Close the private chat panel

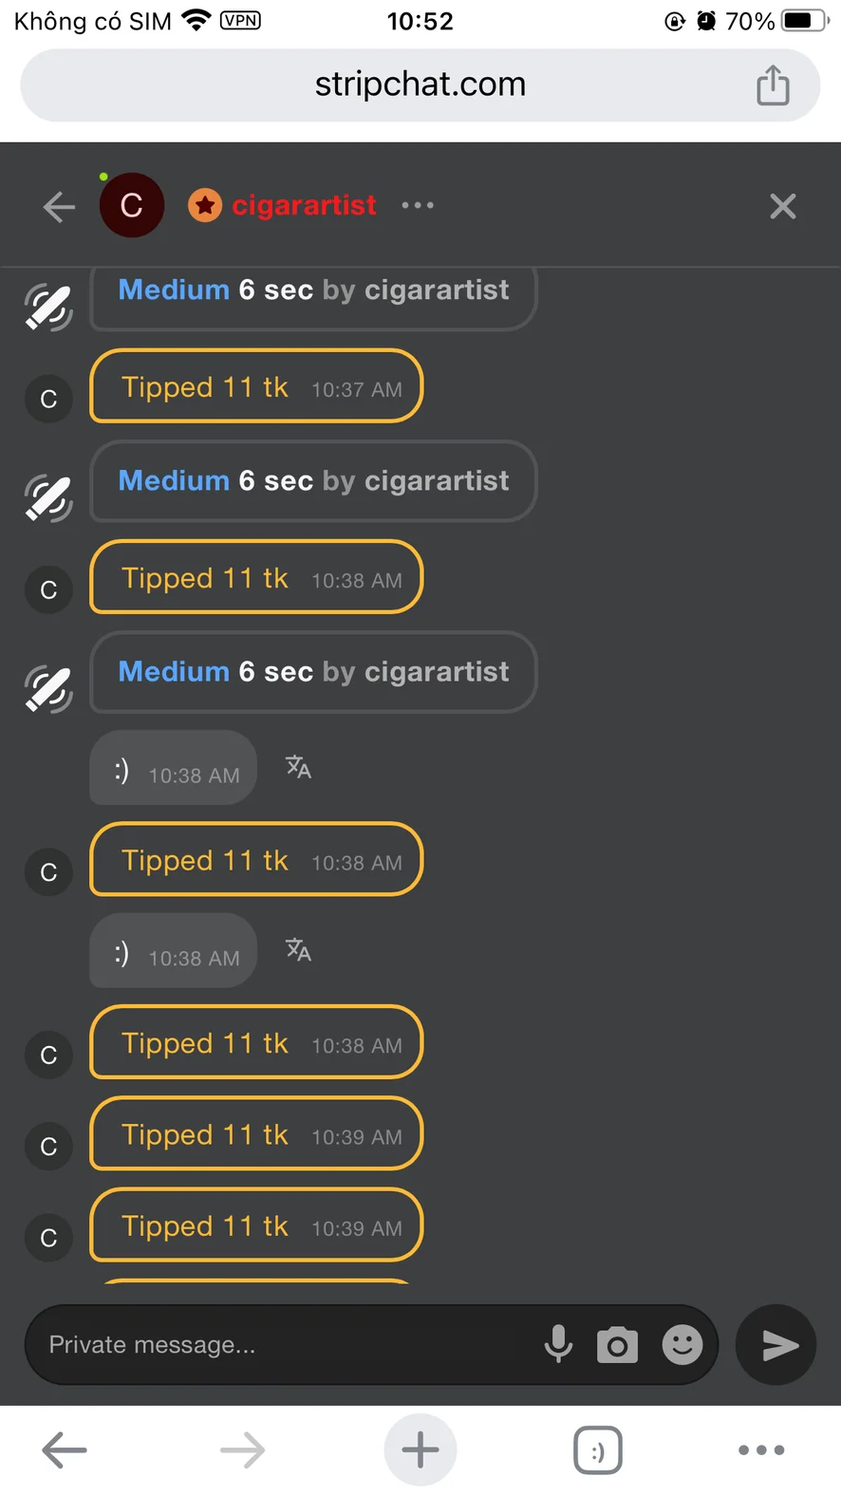(782, 206)
